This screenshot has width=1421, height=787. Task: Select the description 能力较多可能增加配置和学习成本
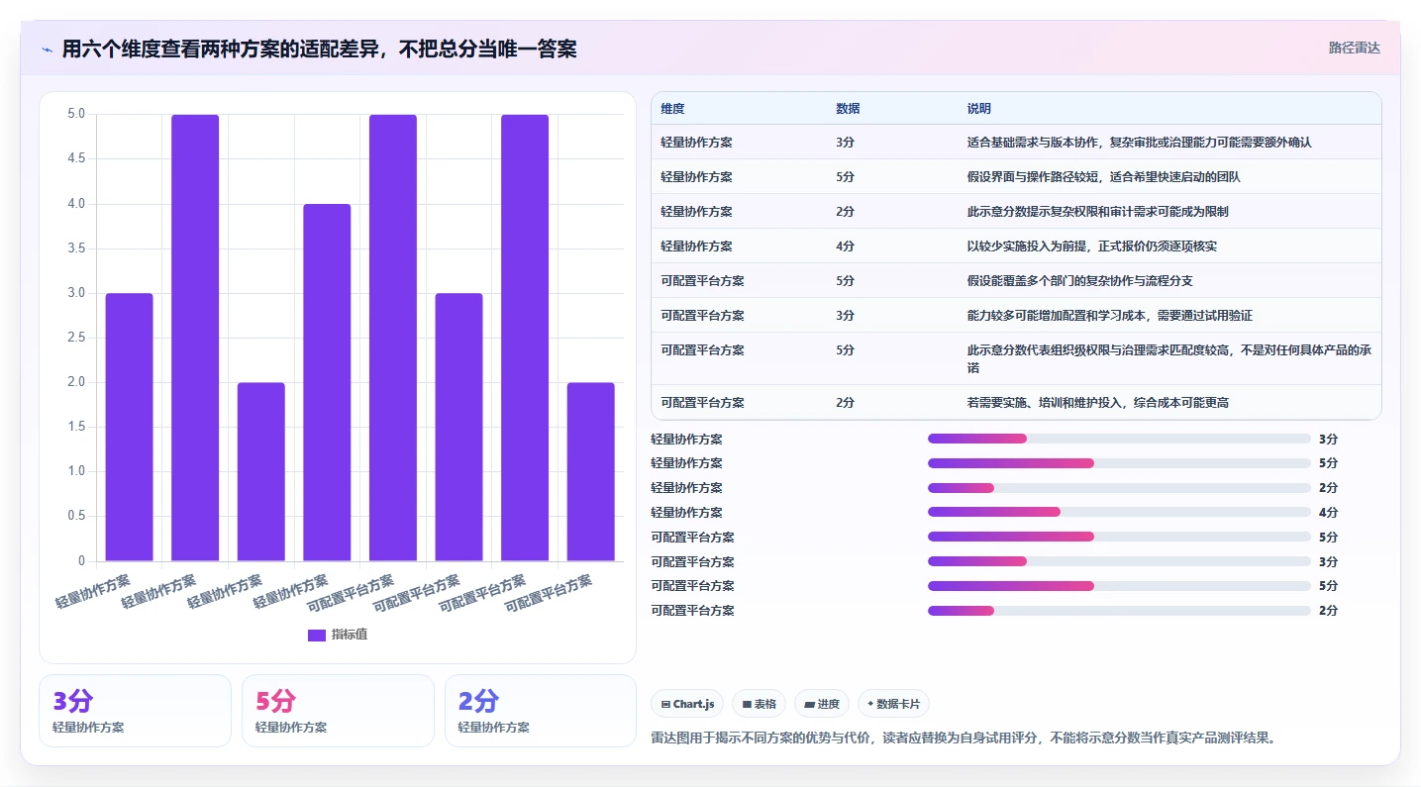pyautogui.click(x=1110, y=316)
